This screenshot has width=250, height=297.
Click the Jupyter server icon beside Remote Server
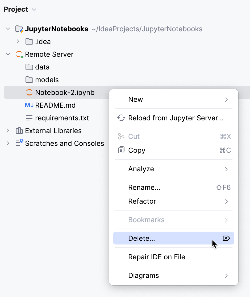(x=19, y=54)
